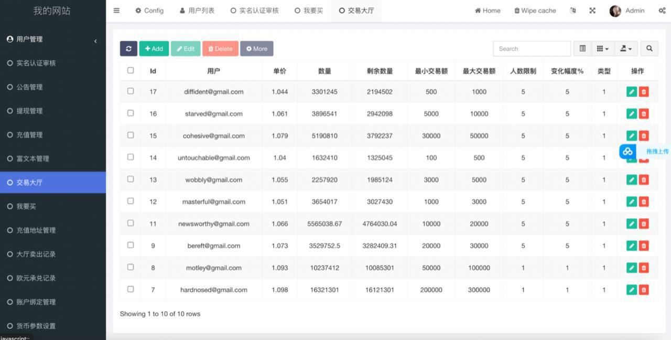The width and height of the screenshot is (671, 340).
Task: Delete row with cohesive@gmail.com
Action: pyautogui.click(x=644, y=136)
